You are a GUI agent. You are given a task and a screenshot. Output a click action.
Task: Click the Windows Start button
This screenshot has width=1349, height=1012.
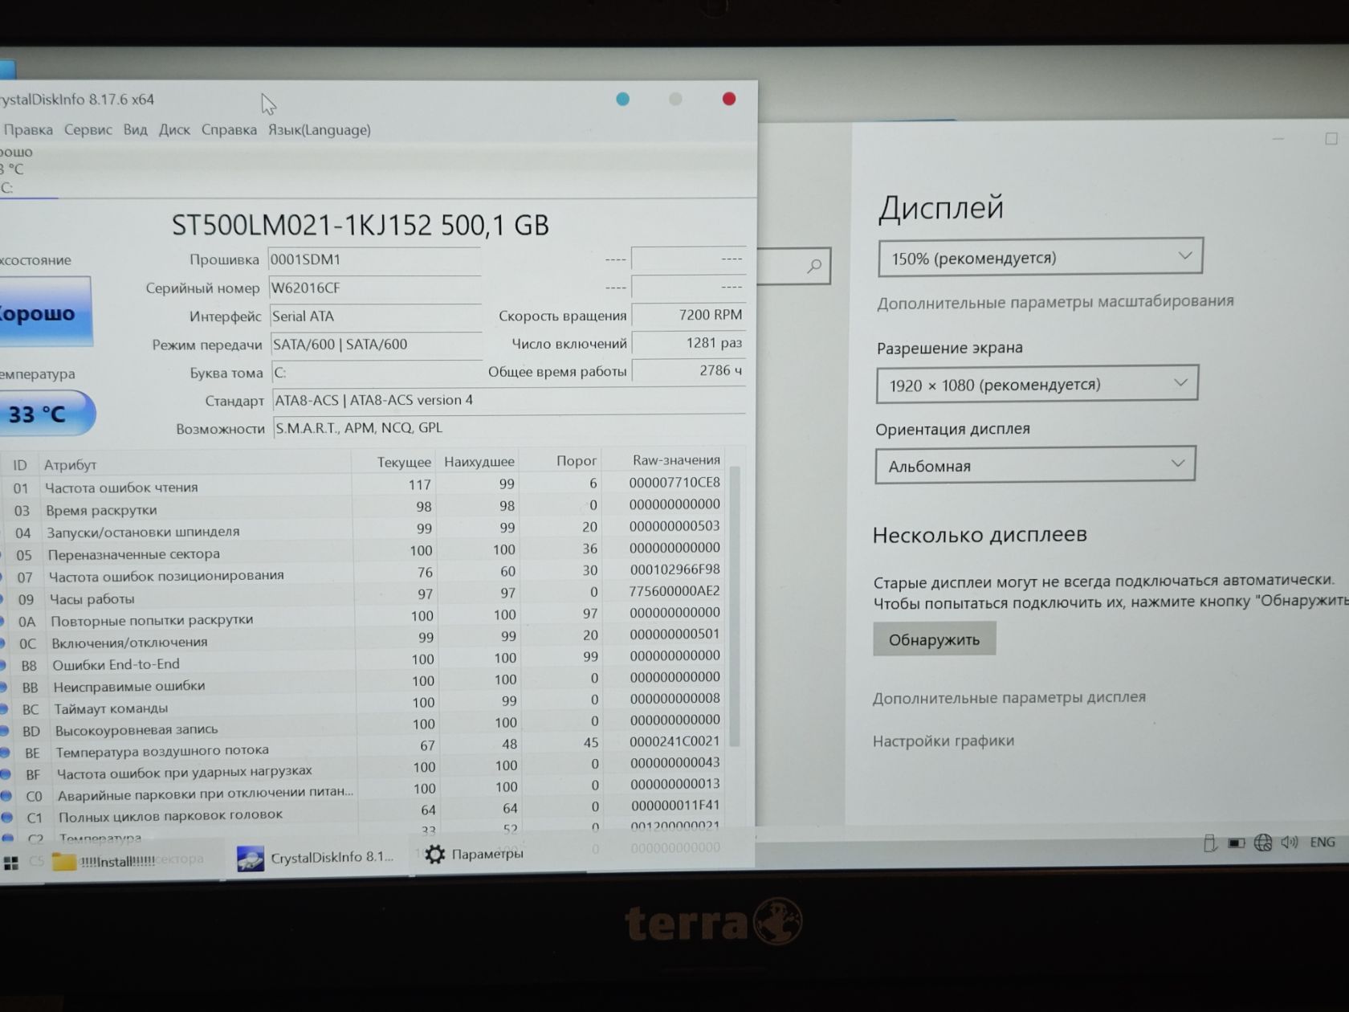point(11,863)
